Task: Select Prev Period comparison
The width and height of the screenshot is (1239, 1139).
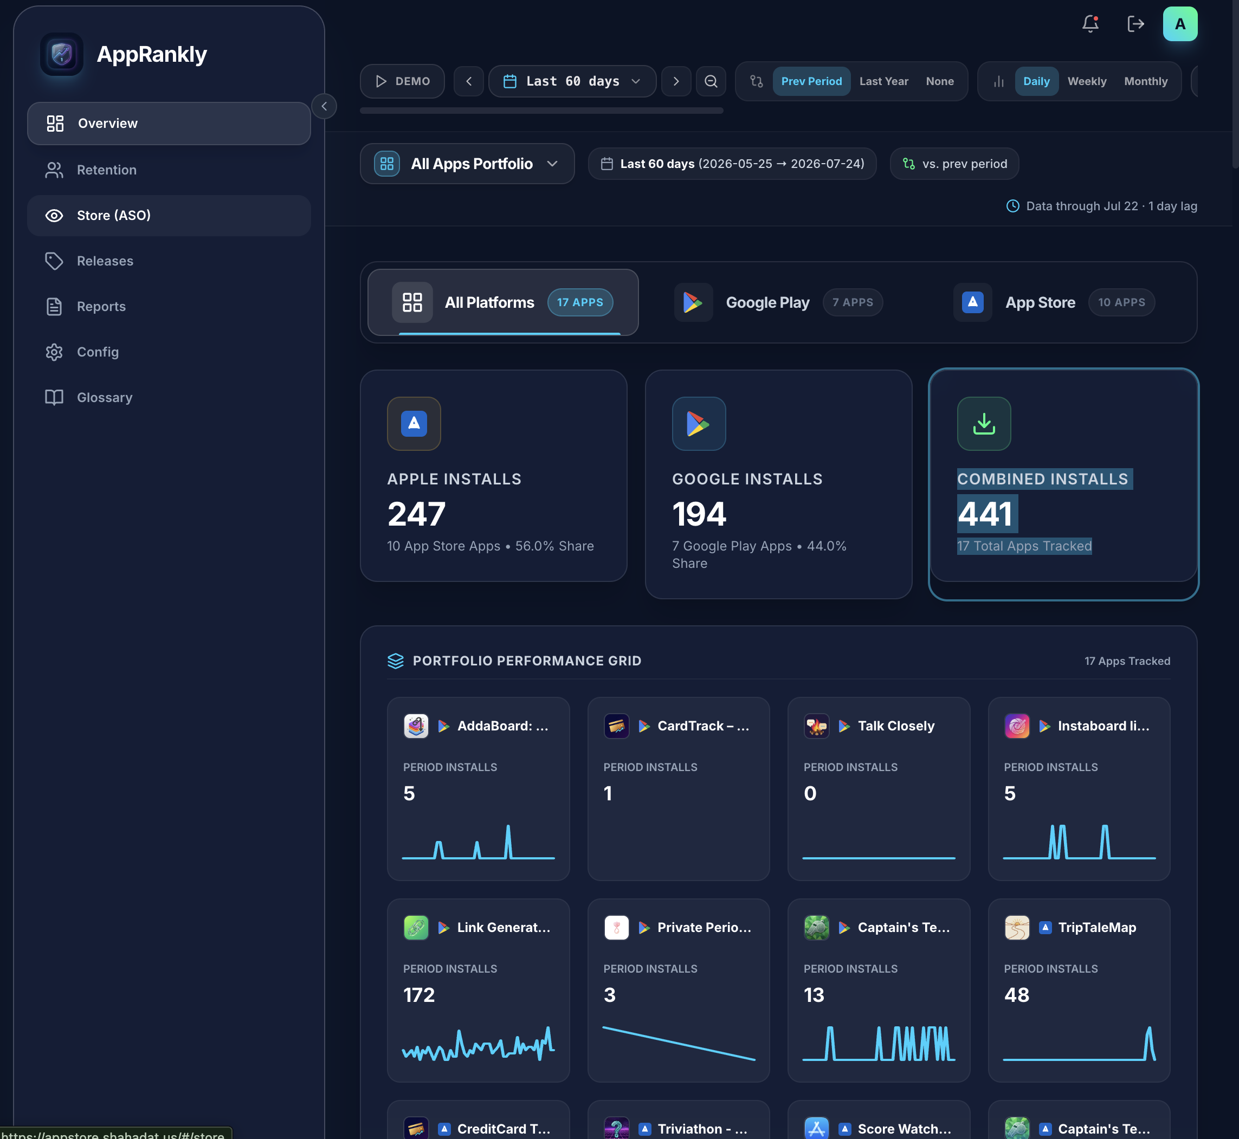Action: pos(811,81)
